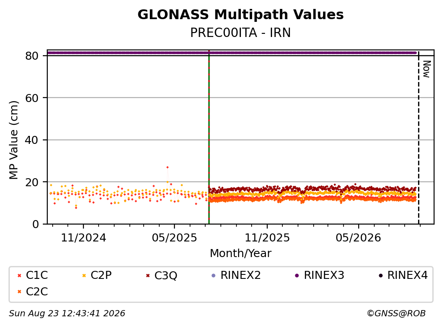Click the 05/2025 x-axis tick label
This screenshot has width=443, height=327.
pos(174,238)
